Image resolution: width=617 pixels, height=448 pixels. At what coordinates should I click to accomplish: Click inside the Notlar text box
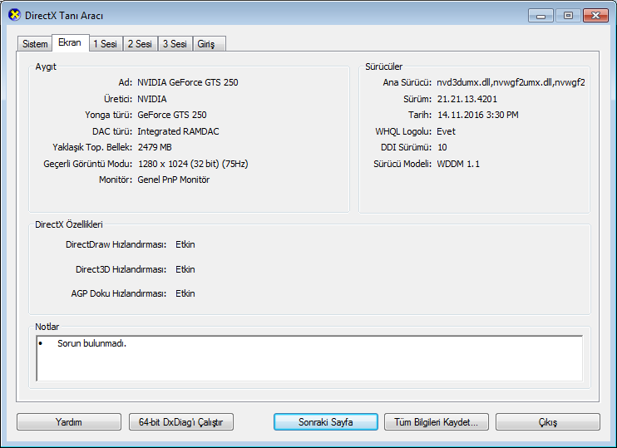click(x=309, y=358)
